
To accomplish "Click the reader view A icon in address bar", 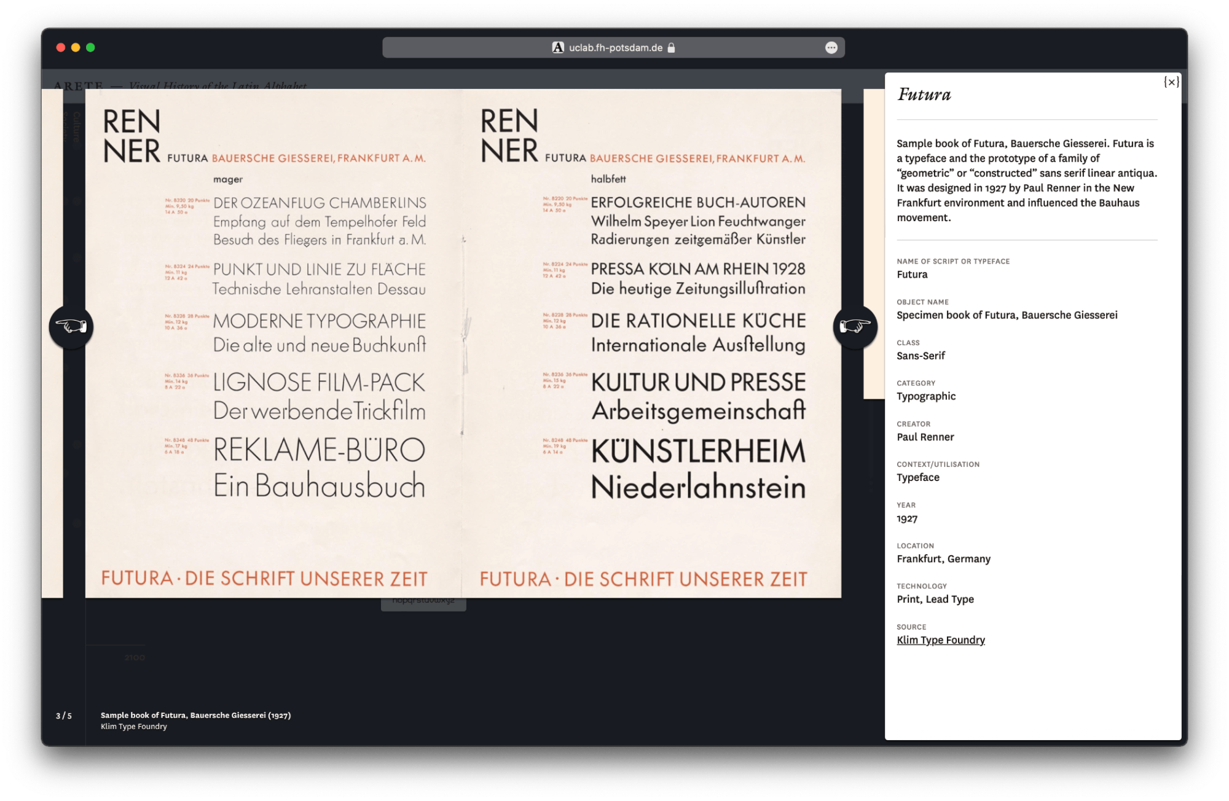I will (558, 48).
